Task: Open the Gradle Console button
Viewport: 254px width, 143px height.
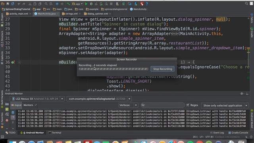Action: coord(238,133)
